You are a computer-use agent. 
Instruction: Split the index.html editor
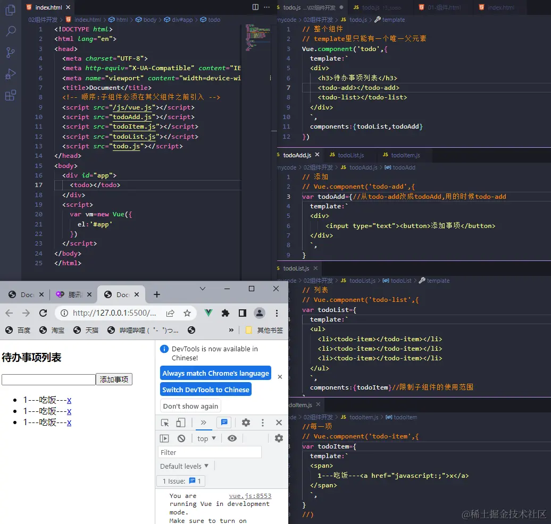(255, 7)
